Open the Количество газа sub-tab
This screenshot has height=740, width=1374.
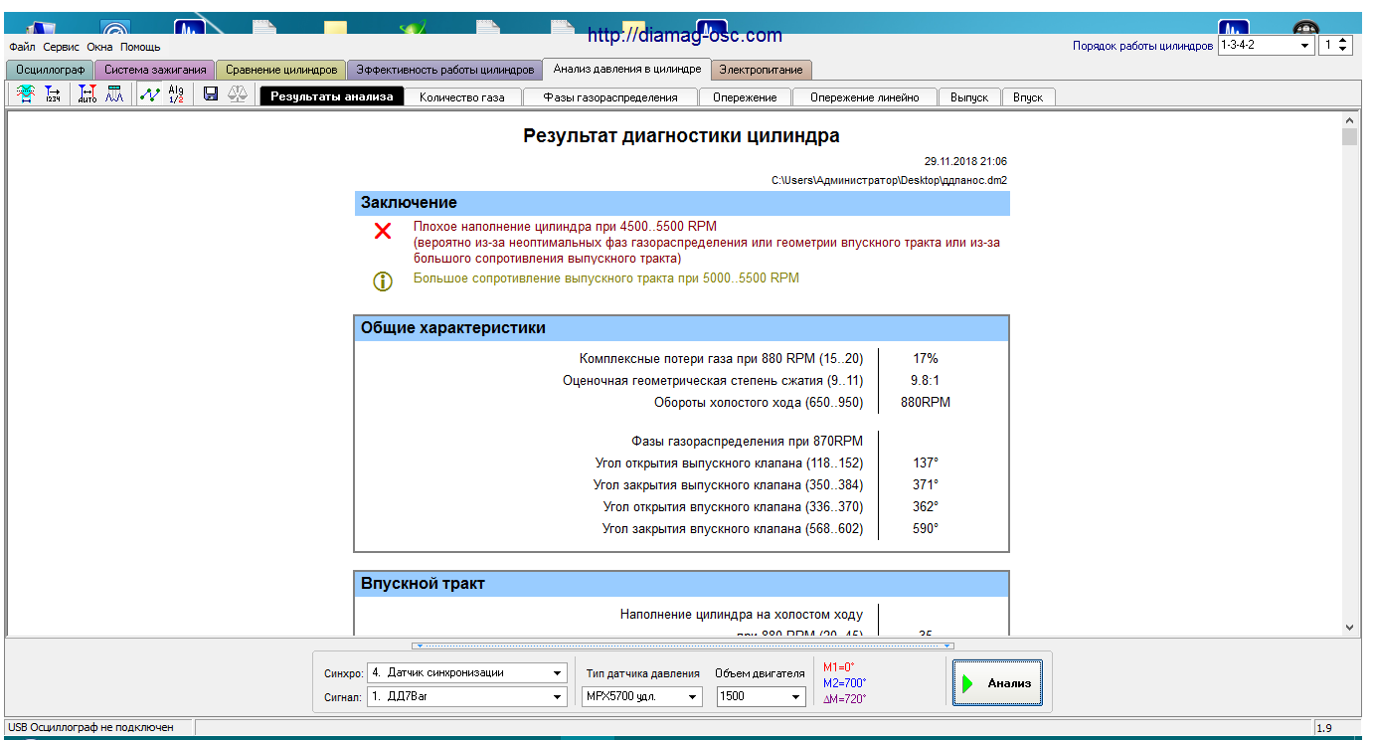pyautogui.click(x=462, y=97)
